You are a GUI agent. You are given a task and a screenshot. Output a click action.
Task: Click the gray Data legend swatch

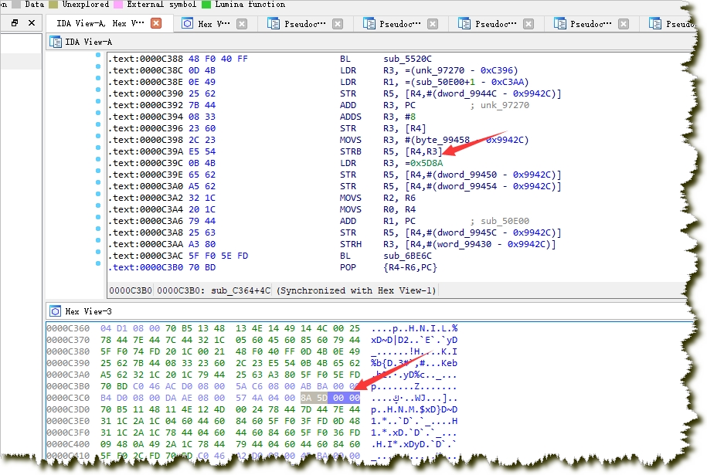point(16,4)
